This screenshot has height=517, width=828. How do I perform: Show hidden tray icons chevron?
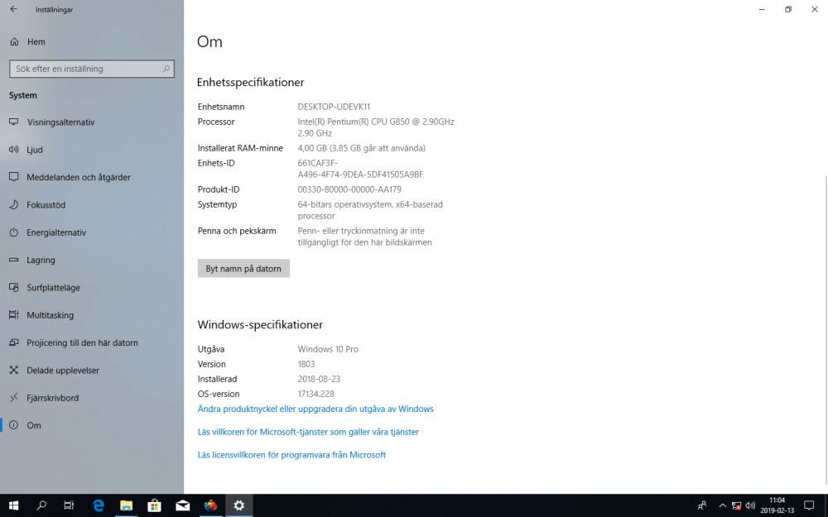point(722,506)
